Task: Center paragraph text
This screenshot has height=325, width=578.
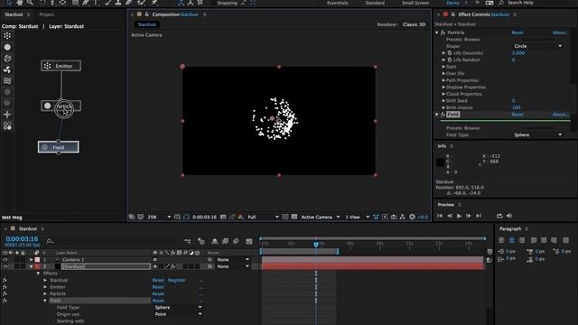Action: (x=512, y=240)
